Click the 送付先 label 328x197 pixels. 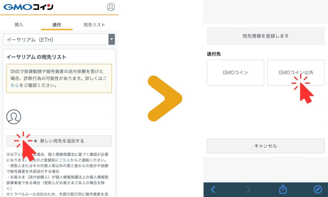[x=214, y=54]
